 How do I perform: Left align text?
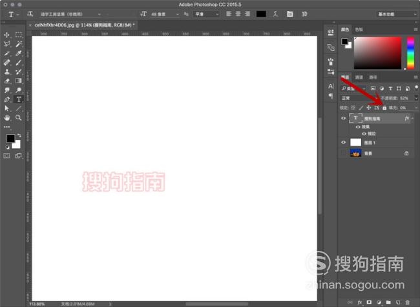point(229,14)
